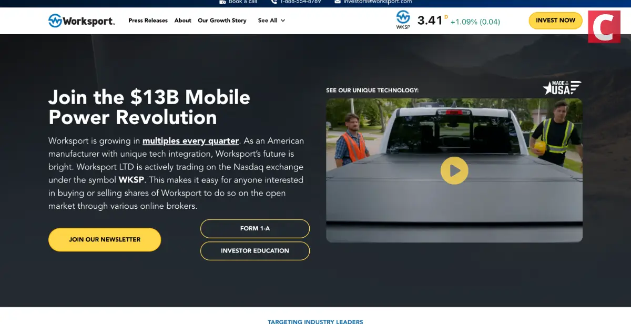Go to the About page

click(x=183, y=21)
